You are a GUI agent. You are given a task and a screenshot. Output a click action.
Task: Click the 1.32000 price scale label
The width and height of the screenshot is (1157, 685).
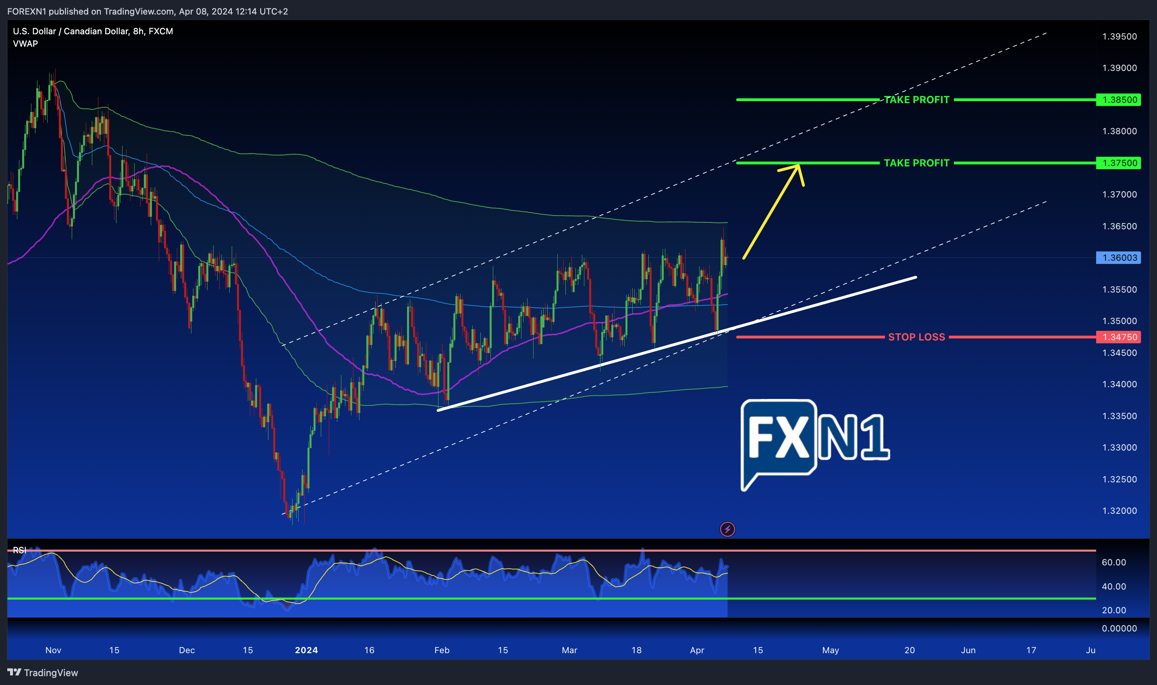point(1120,511)
